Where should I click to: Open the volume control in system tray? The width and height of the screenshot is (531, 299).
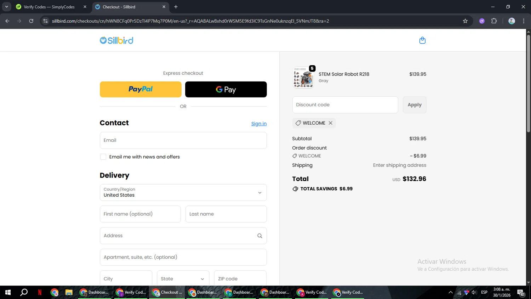tap(474, 292)
